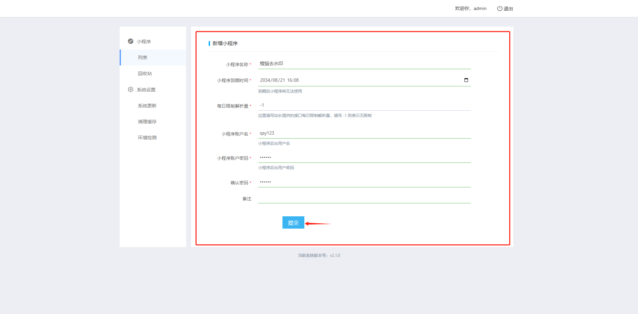This screenshot has height=314, width=638.
Task: Navigate to 环境检测
Action: coord(147,138)
